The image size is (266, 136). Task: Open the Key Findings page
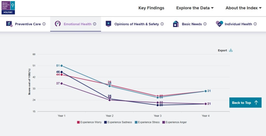point(151,8)
